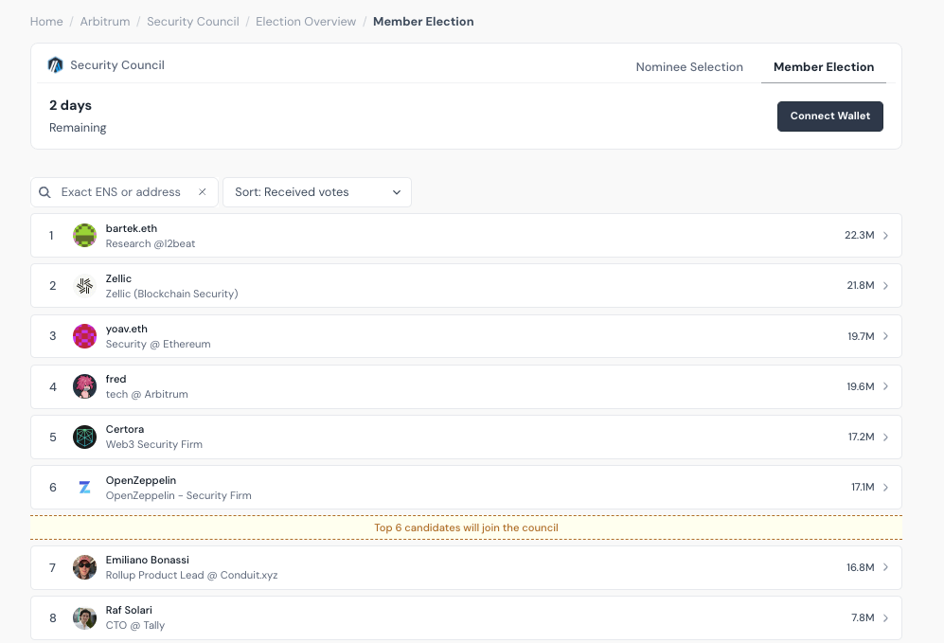Select the Certora candidate name
Screen dimensions: 944x643
(x=125, y=429)
